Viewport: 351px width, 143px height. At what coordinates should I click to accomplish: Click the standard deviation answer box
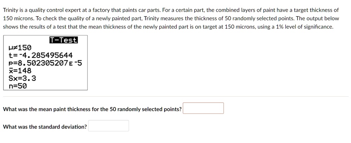point(108,126)
